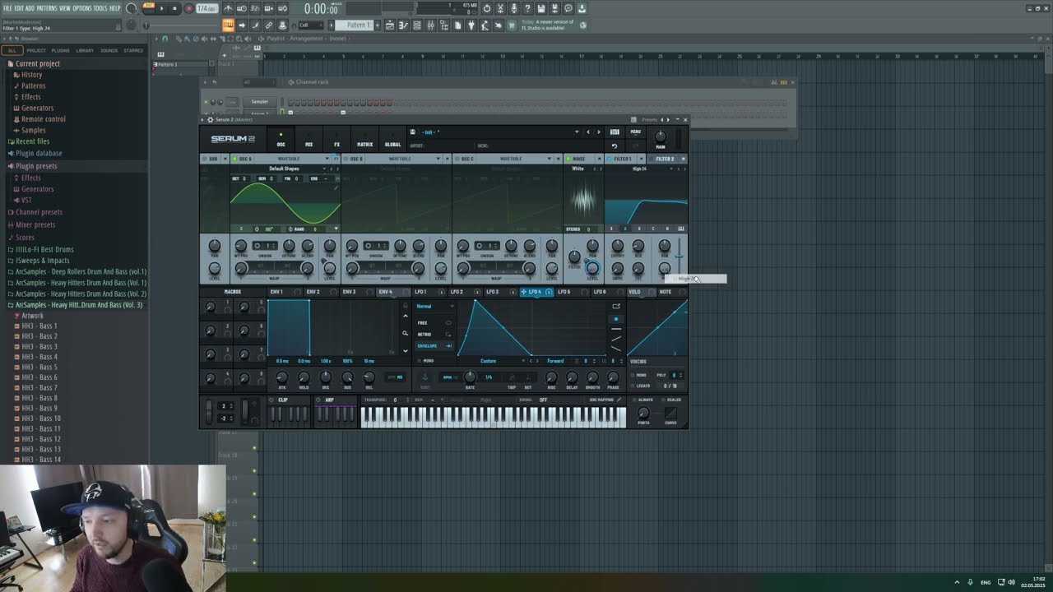
Task: Toggle FILTER 1 power switch
Action: tap(609, 159)
